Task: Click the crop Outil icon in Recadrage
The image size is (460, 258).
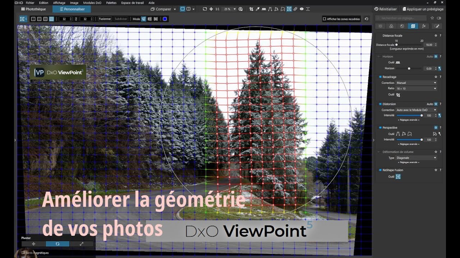Action: (x=398, y=95)
